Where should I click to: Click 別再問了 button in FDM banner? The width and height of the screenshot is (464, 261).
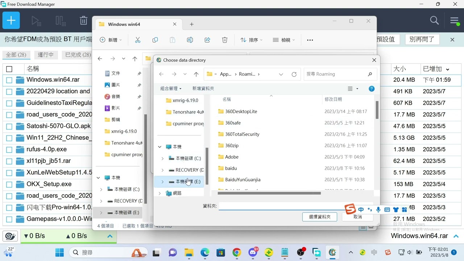coord(422,39)
